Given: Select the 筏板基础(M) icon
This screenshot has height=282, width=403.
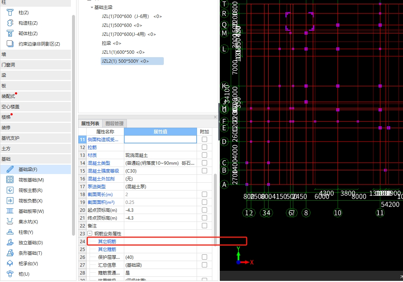Looking at the screenshot, I should point(10,180).
